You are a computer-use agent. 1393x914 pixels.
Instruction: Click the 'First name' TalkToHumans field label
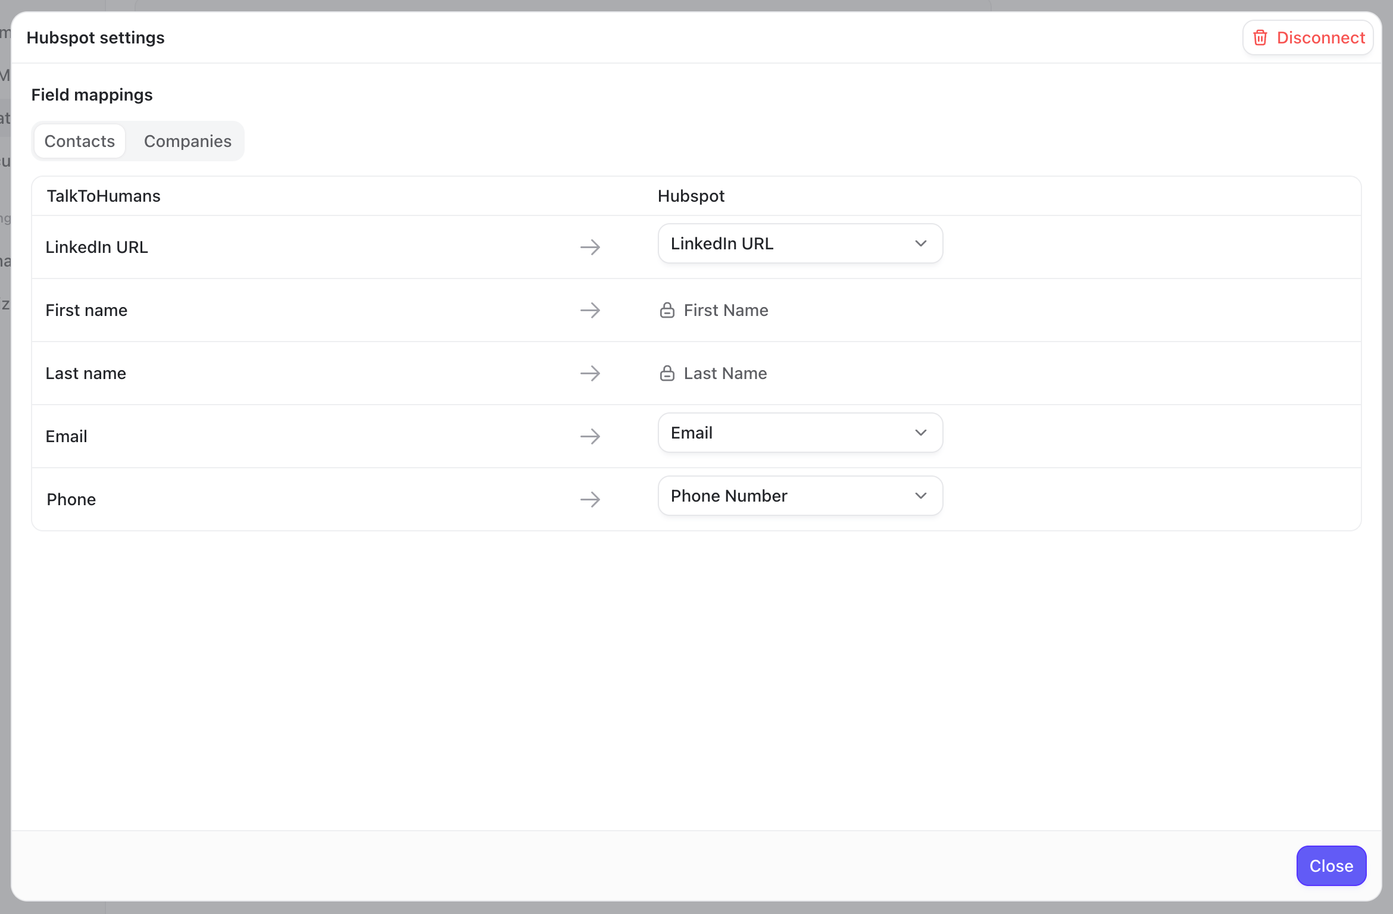pos(86,310)
